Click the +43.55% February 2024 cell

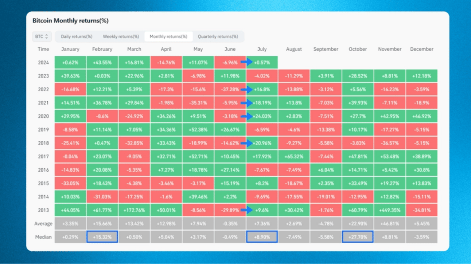click(102, 63)
